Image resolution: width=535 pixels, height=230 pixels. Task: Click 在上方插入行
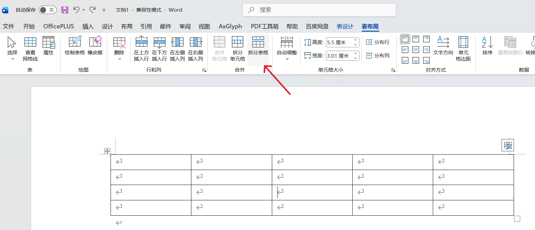(141, 48)
